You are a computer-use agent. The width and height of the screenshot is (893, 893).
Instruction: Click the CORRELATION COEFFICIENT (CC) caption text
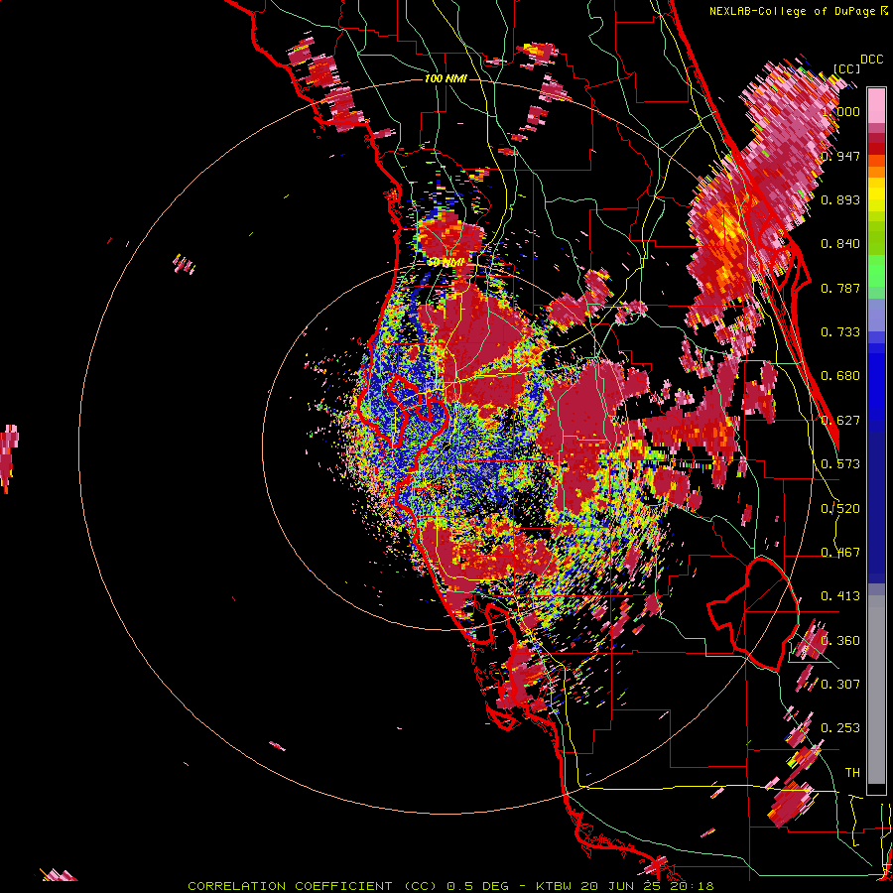point(313,886)
